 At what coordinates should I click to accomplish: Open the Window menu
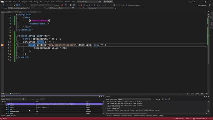pos(67,2)
